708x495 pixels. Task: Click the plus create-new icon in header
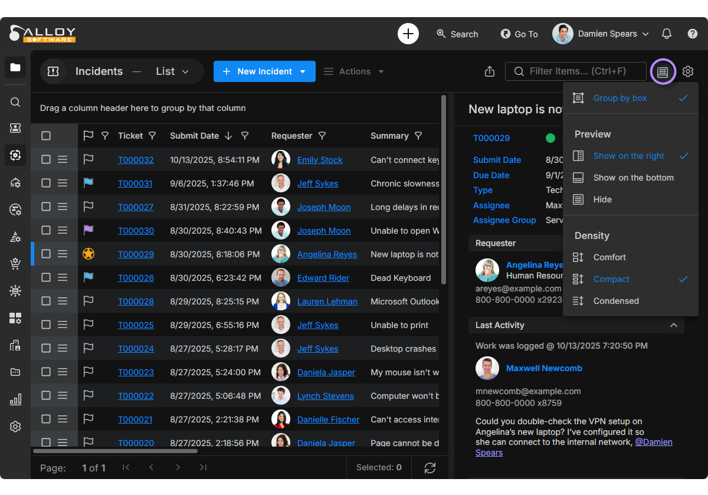[x=408, y=34]
